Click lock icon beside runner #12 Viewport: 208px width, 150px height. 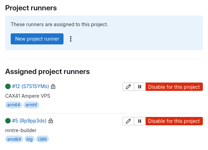[x=53, y=86]
